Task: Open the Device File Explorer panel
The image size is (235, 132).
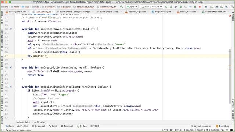Action: [233, 109]
